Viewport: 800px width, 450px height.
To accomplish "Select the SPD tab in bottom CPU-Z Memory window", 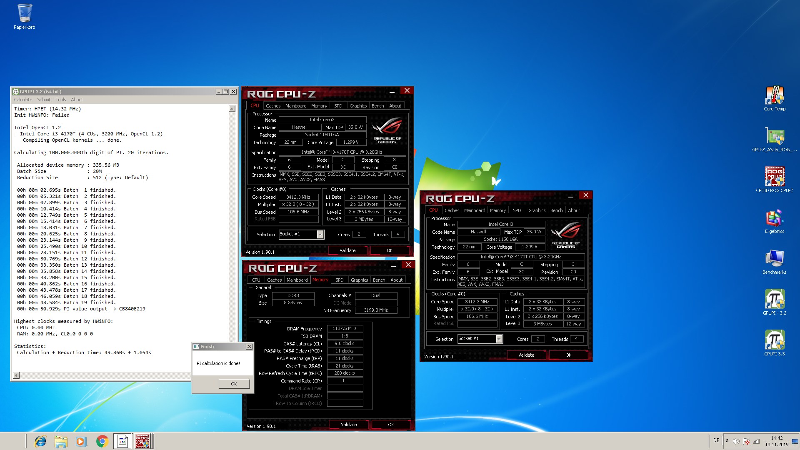I will point(340,280).
